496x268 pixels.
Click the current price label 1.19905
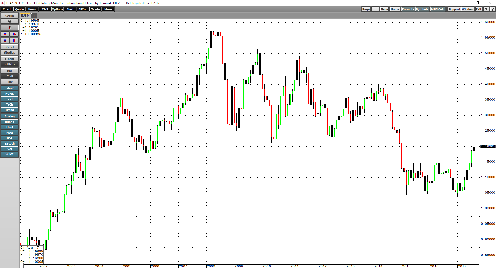click(x=488, y=146)
